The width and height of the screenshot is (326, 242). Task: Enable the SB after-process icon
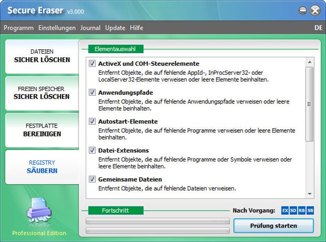(310, 210)
